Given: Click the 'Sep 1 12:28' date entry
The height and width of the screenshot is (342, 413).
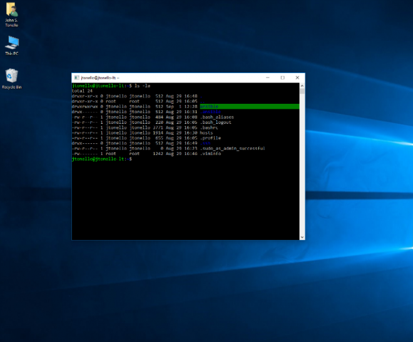Looking at the screenshot, I should 181,106.
